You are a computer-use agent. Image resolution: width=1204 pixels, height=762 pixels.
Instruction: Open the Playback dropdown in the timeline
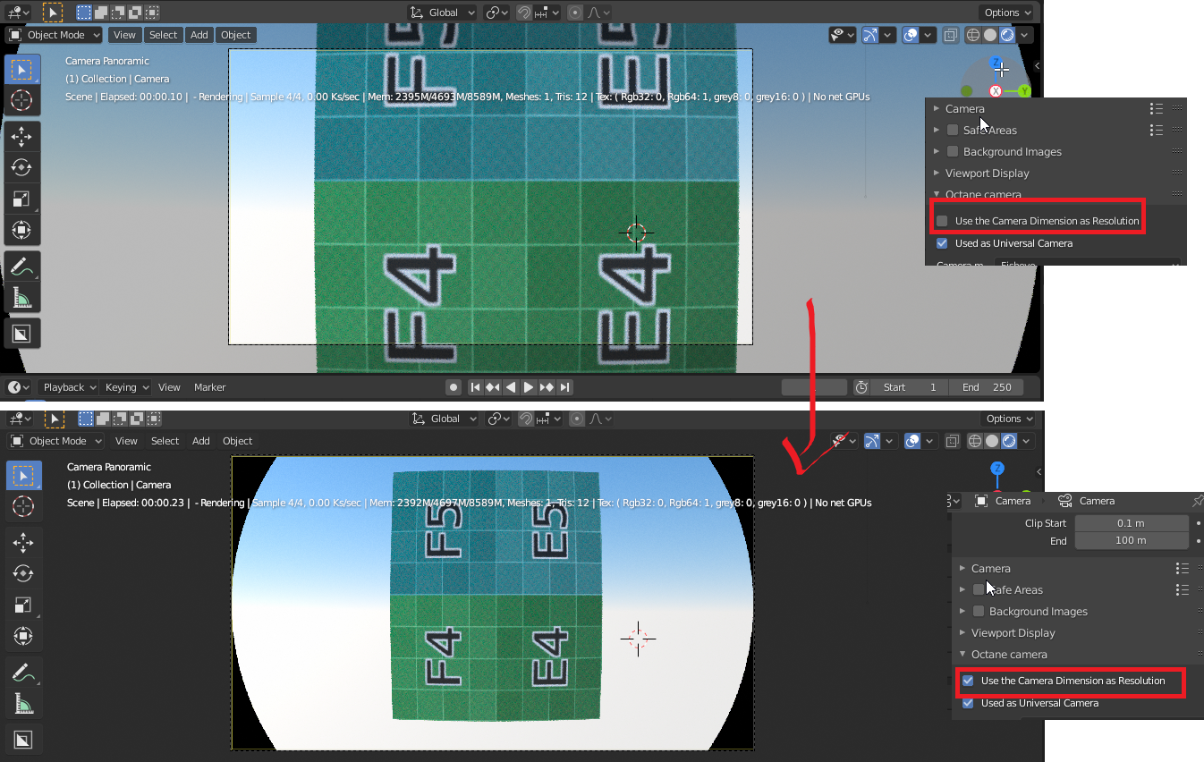pyautogui.click(x=68, y=387)
